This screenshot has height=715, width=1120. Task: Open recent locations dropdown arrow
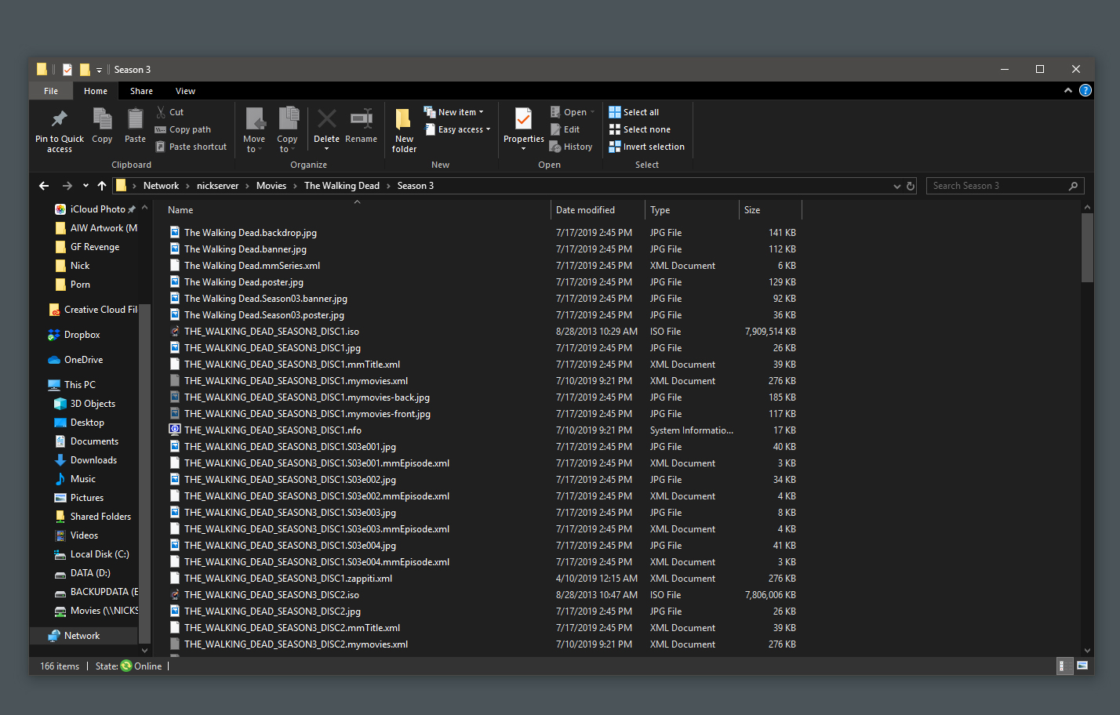pyautogui.click(x=85, y=186)
